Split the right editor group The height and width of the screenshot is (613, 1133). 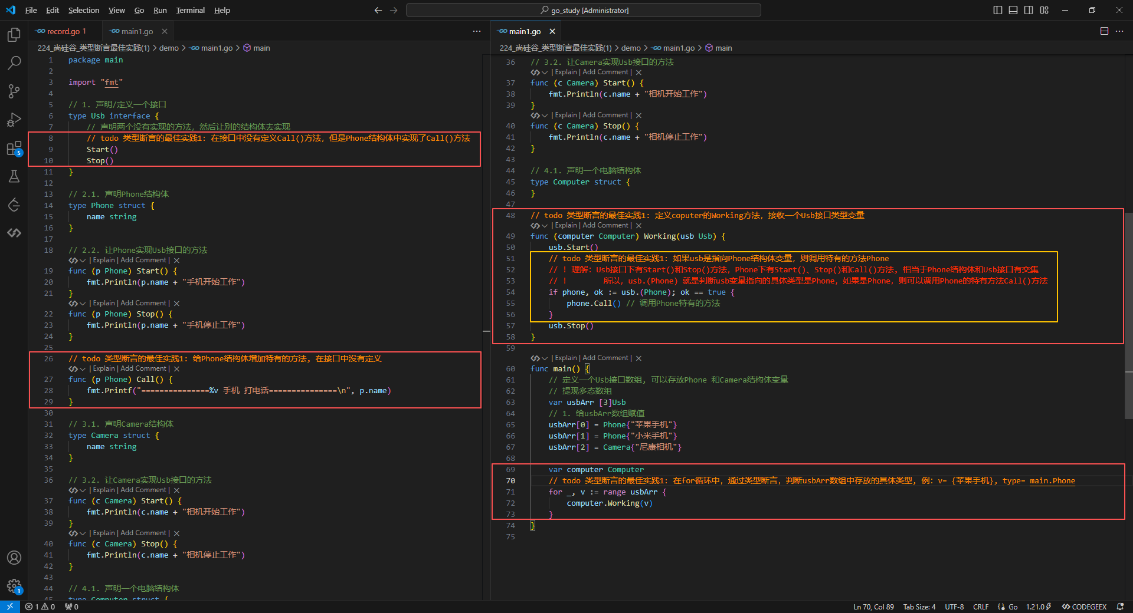coord(1104,31)
